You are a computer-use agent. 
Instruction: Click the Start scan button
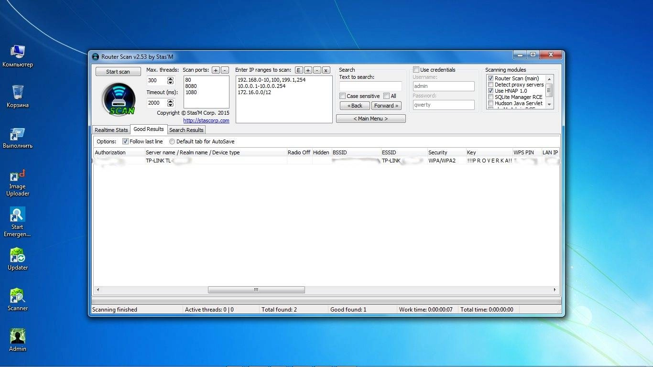(x=118, y=72)
